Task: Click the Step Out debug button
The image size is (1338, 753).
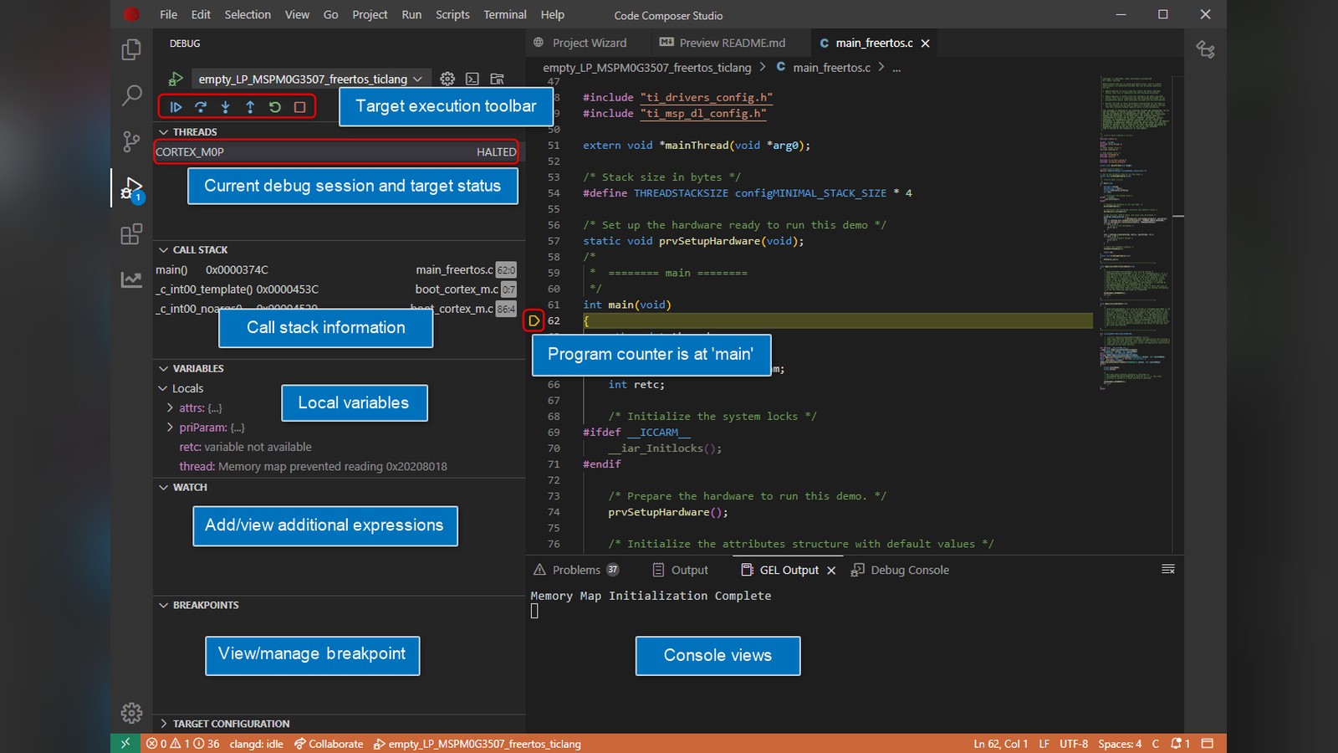Action: (250, 107)
